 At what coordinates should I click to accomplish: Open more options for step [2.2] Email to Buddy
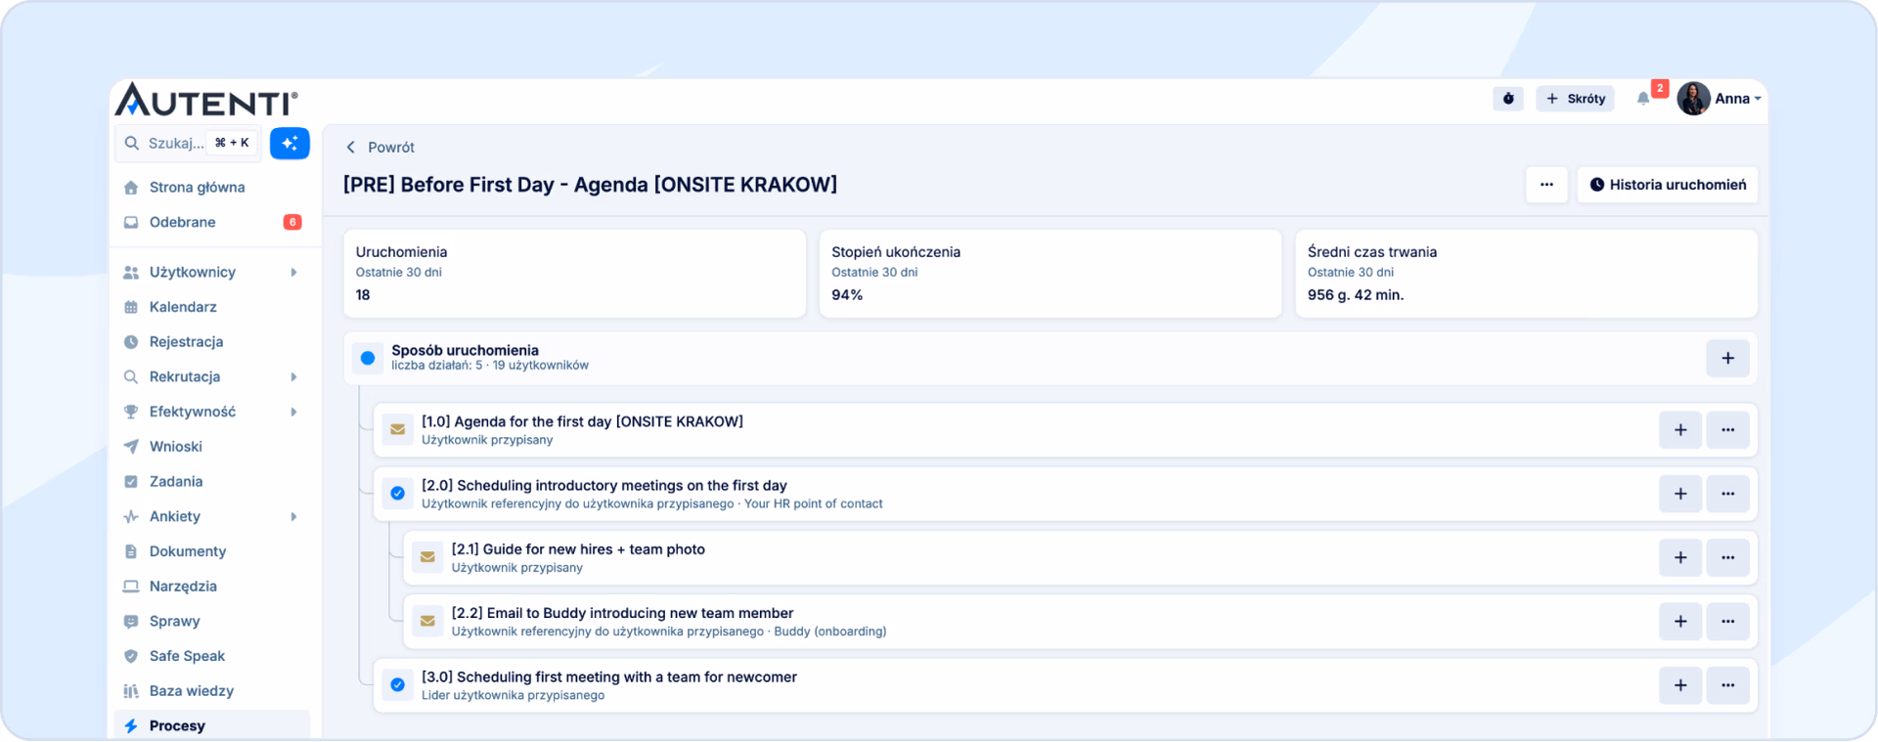point(1728,622)
